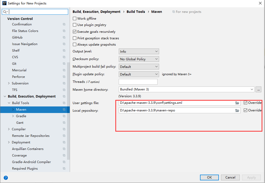The width and height of the screenshot is (265, 183).
Task: Uncheck Execute goals recursively
Action: coord(74,32)
